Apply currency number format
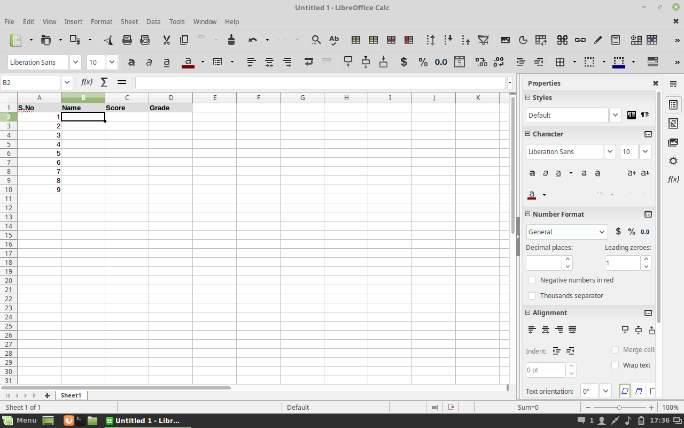Screen dimensions: 684x428 tap(403, 62)
